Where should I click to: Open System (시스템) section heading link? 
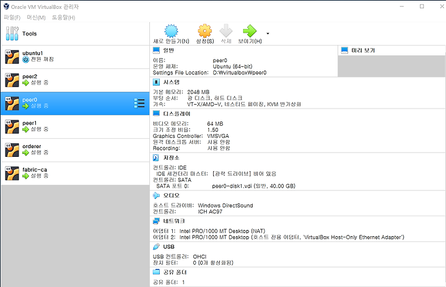point(172,82)
